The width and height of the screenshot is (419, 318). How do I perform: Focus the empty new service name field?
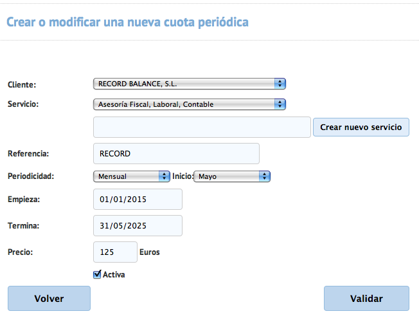(202, 127)
